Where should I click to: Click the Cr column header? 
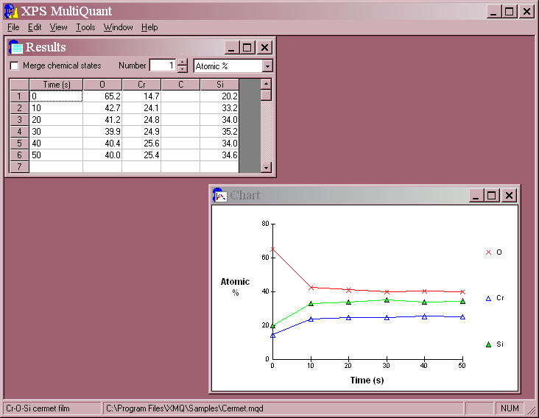(x=141, y=85)
